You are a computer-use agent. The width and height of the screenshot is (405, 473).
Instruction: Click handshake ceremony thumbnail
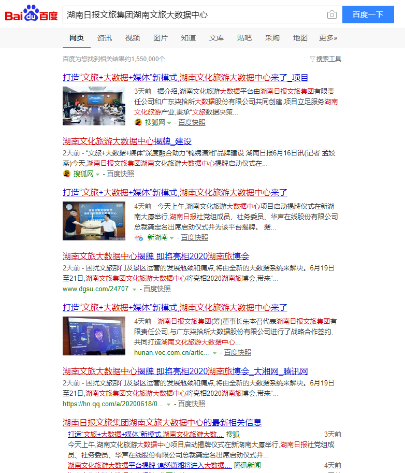click(94, 221)
